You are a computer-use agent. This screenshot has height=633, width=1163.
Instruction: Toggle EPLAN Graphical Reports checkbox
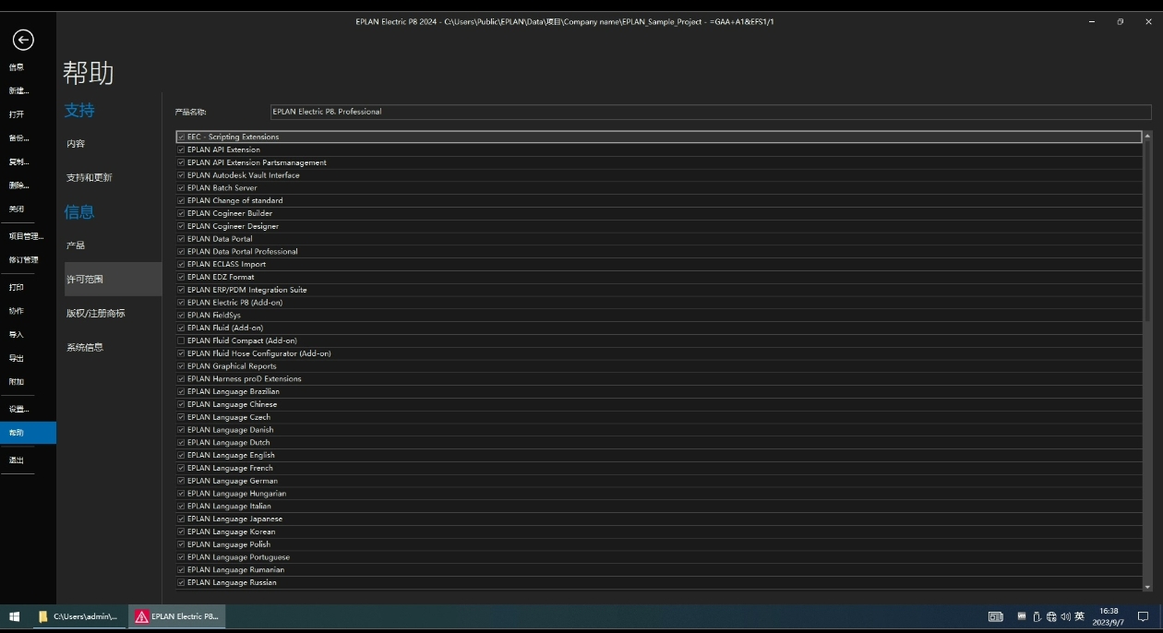coord(181,366)
